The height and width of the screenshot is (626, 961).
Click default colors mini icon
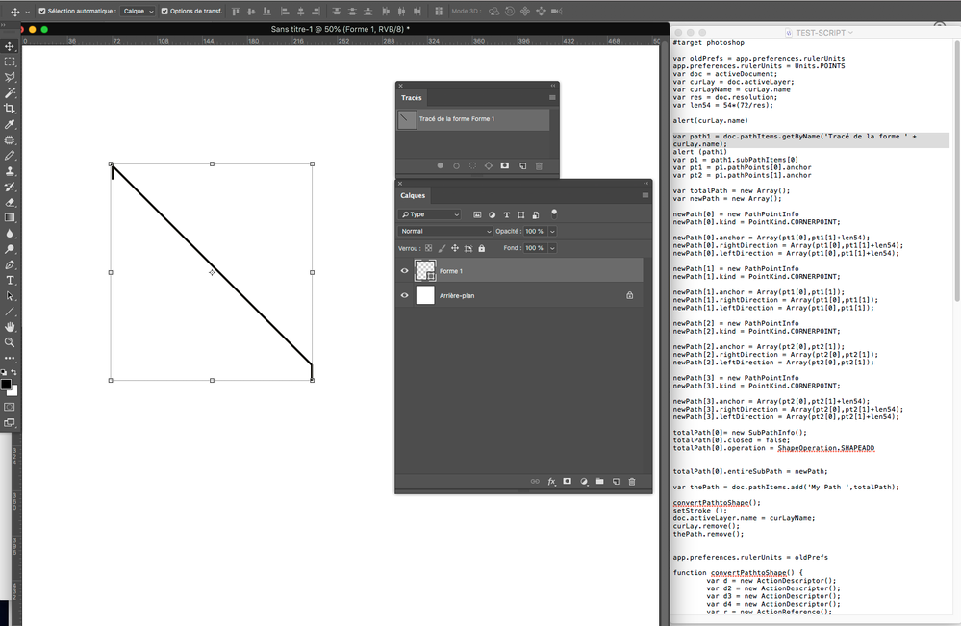pyautogui.click(x=4, y=372)
